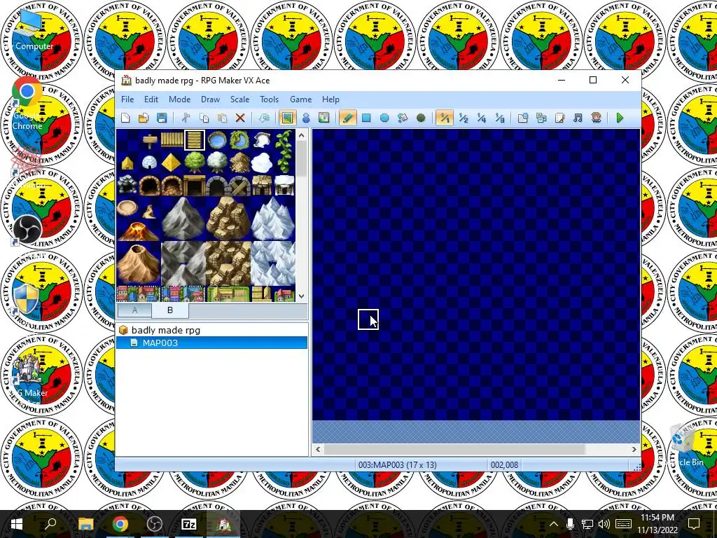Viewport: 717px width, 538px height.
Task: Switch to Event editing mode
Action: (x=306, y=118)
